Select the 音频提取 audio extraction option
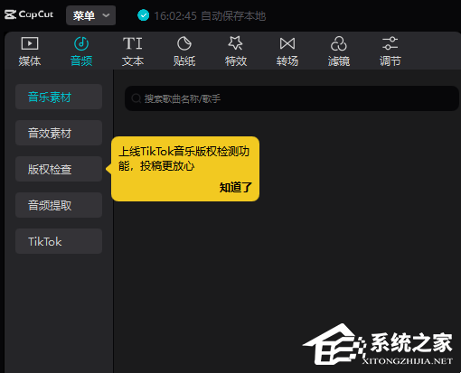 tap(59, 205)
